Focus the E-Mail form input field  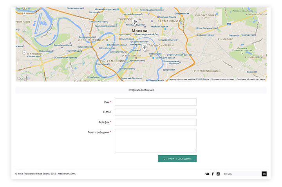[156, 112]
